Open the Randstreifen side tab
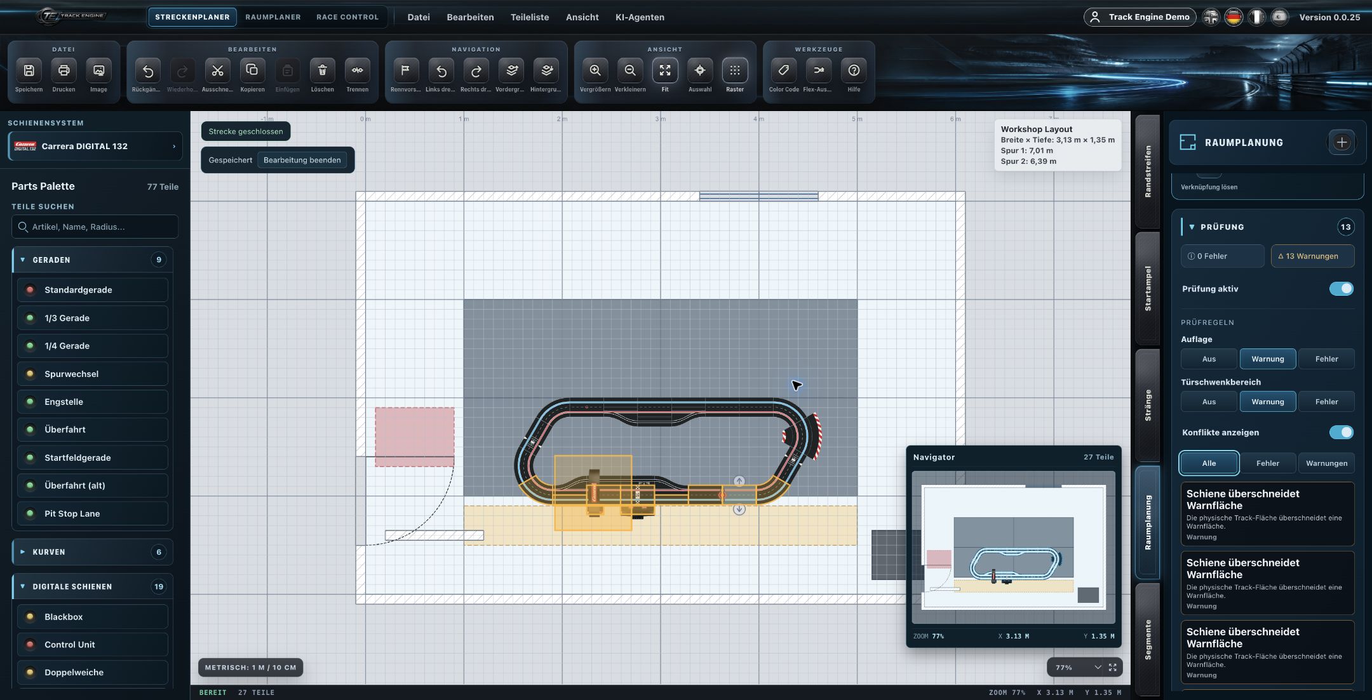The height and width of the screenshot is (700, 1372). [1148, 171]
